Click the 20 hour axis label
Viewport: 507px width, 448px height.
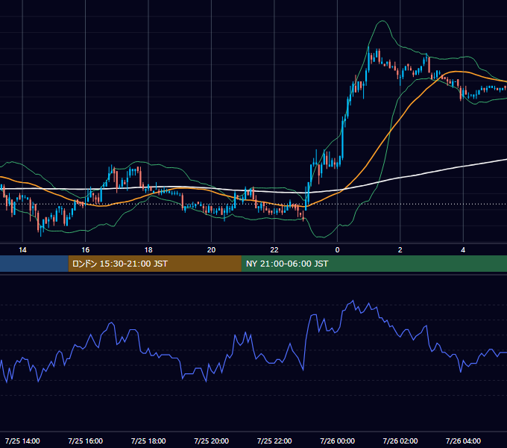[211, 250]
